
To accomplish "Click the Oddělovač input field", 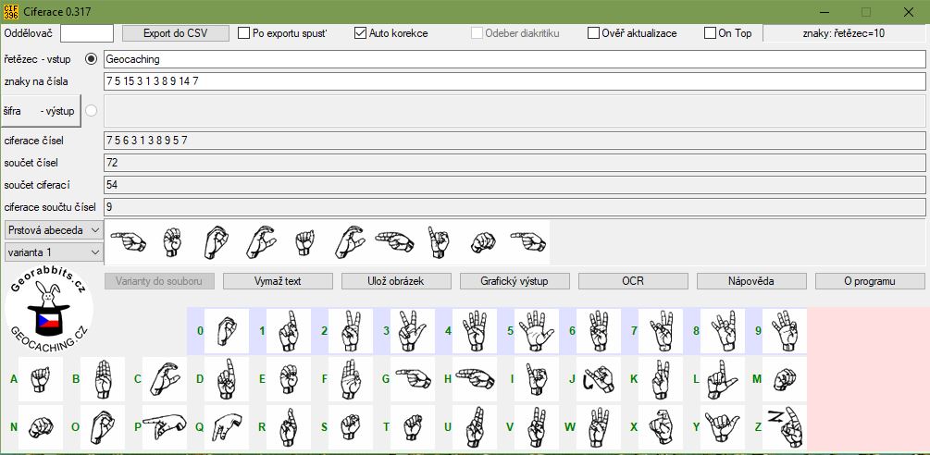I will pos(87,33).
